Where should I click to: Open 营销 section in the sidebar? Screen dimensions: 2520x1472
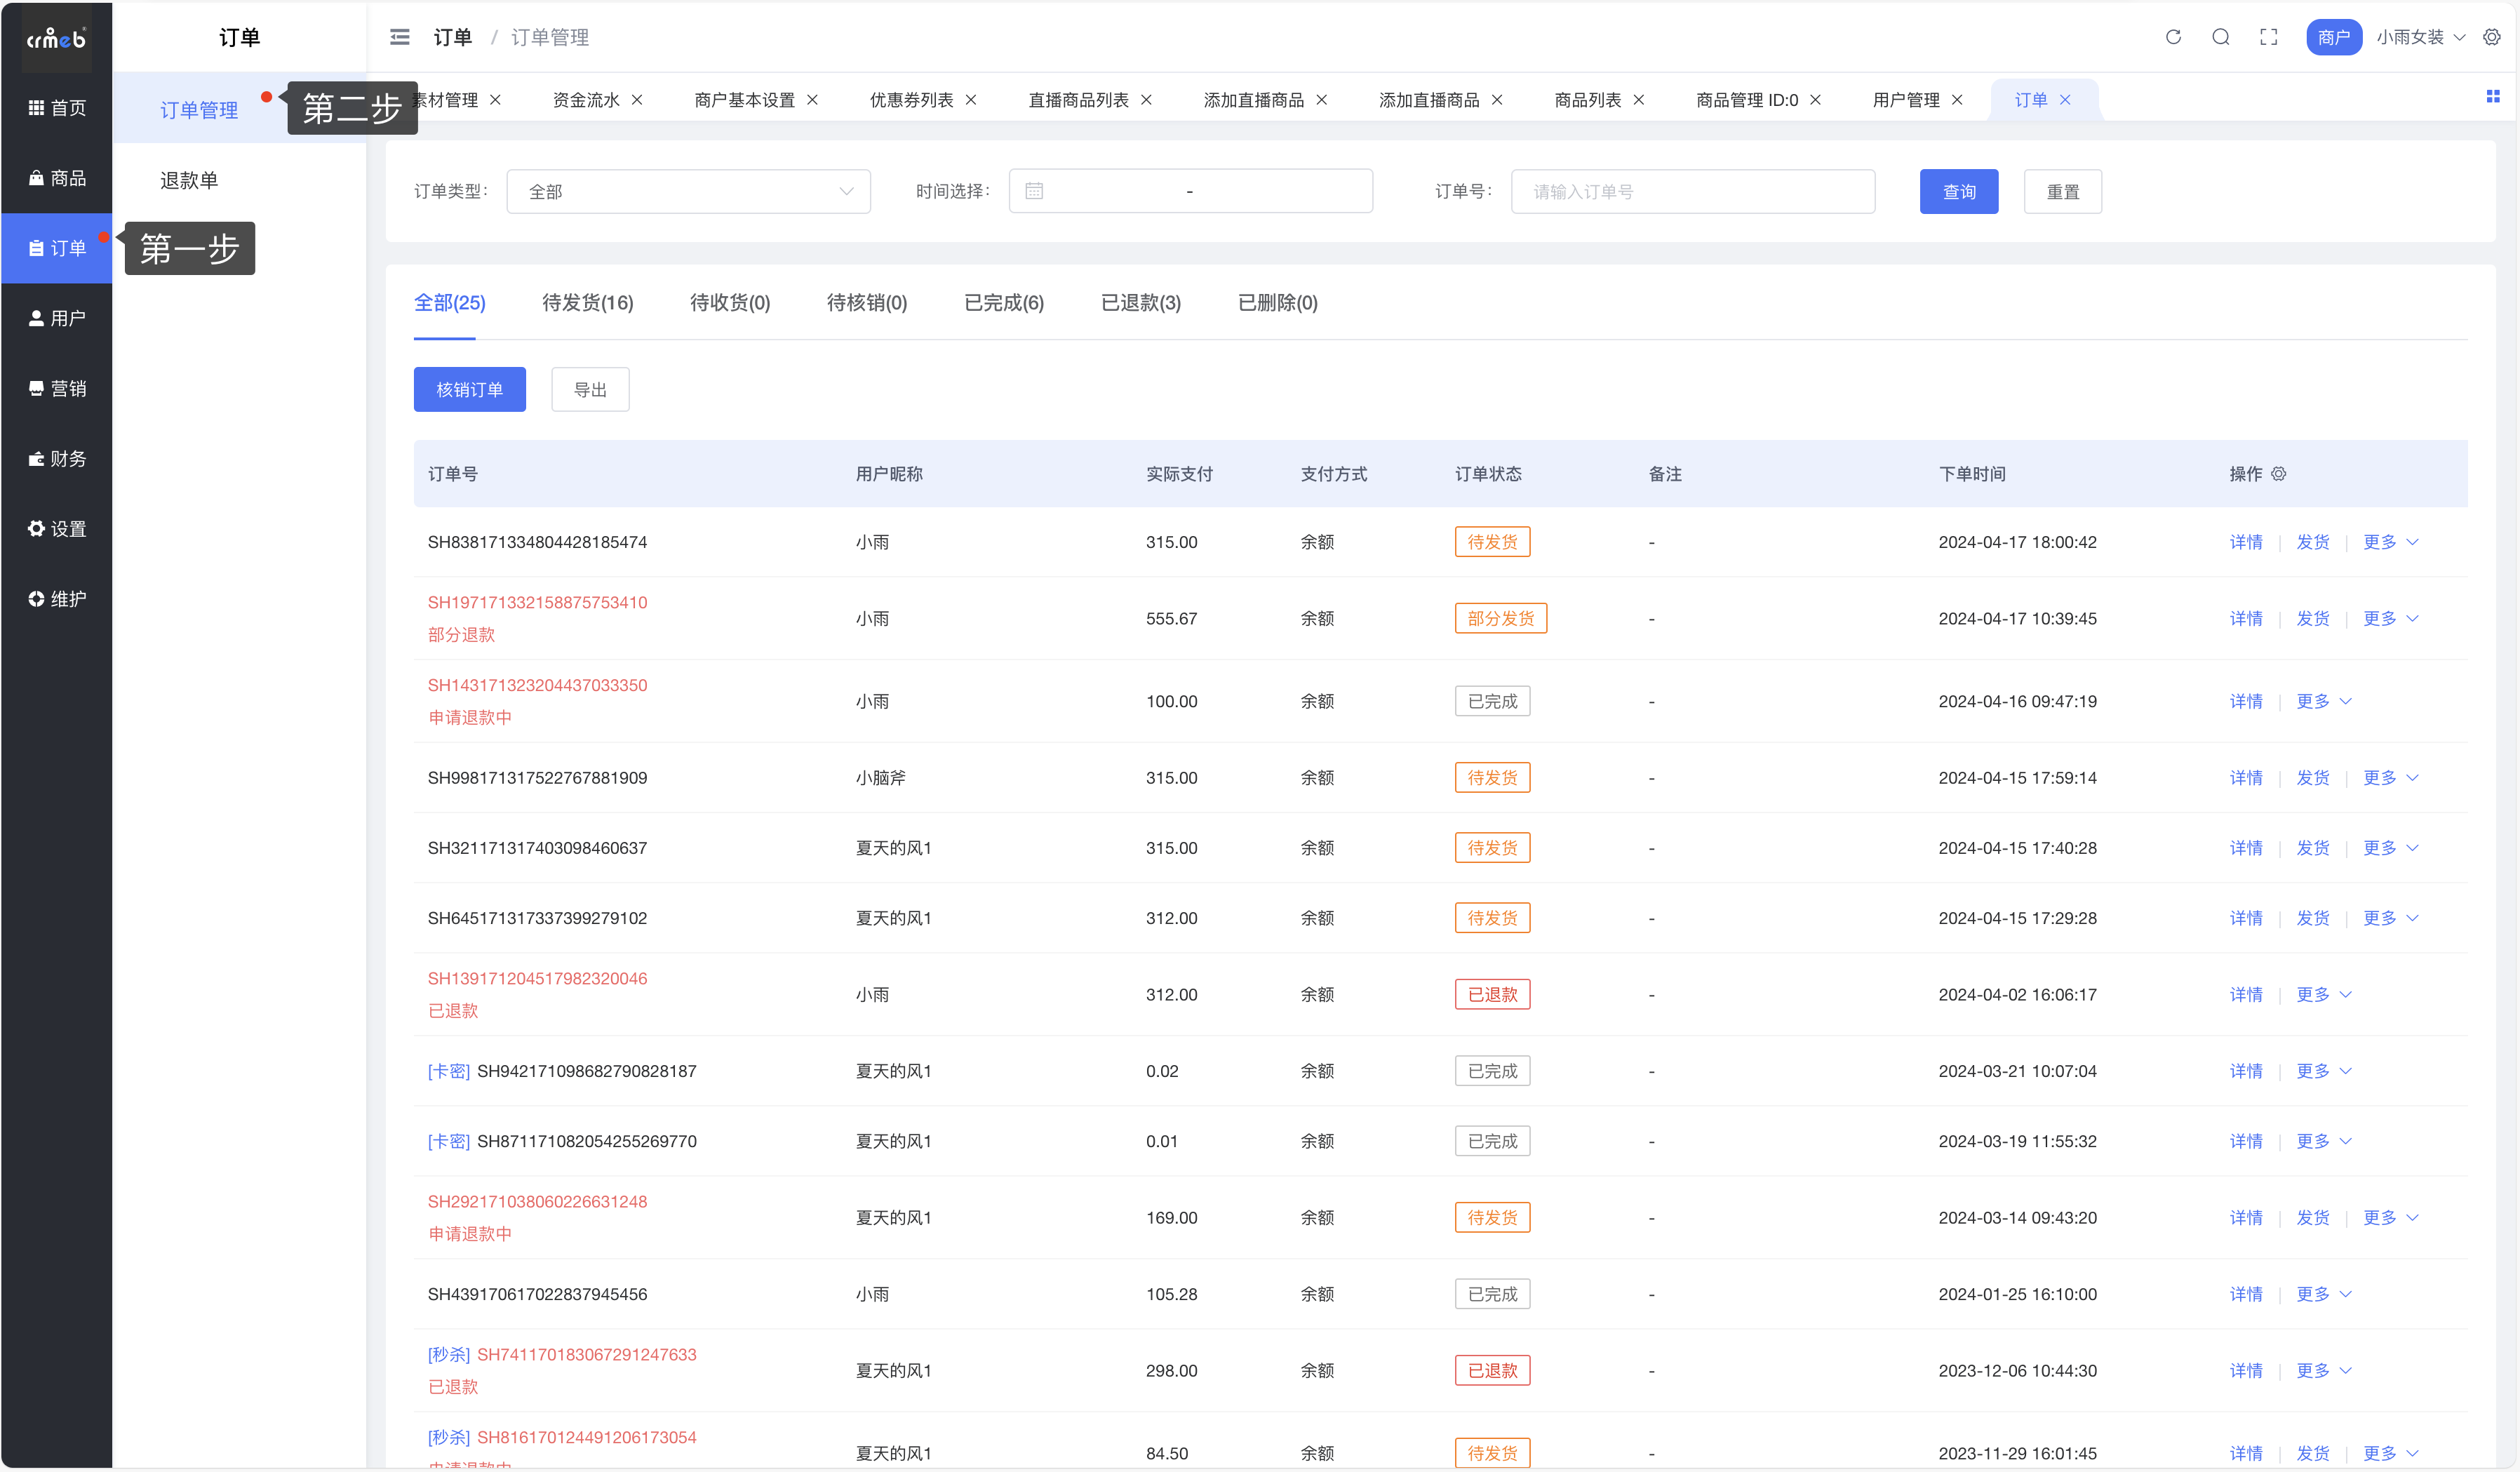click(x=57, y=388)
